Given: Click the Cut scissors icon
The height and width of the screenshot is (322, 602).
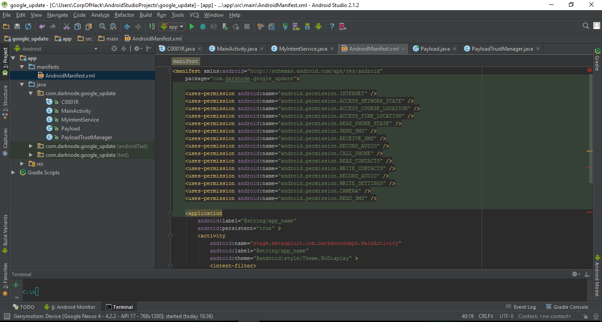Looking at the screenshot, I should point(67,27).
